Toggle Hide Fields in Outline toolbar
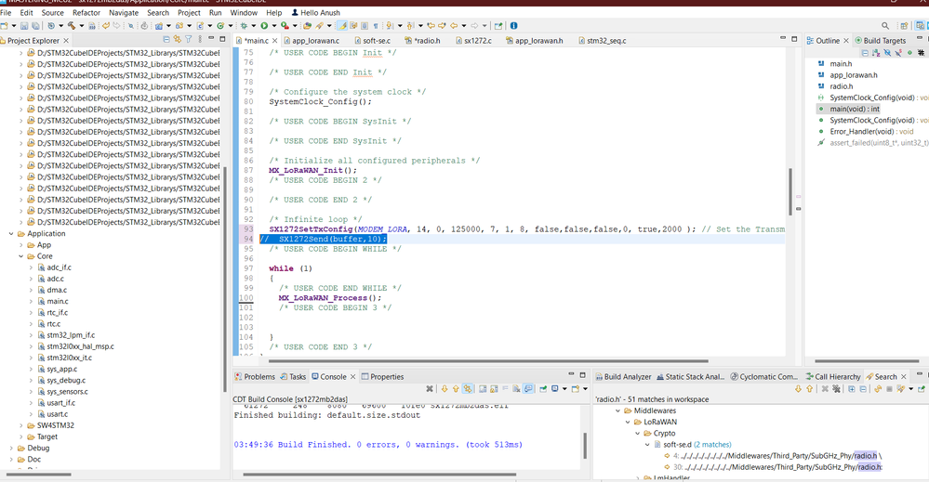Image resolution: width=929 pixels, height=482 pixels. tap(887, 53)
